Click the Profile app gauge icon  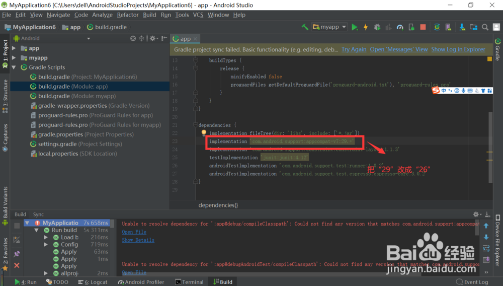(400, 27)
